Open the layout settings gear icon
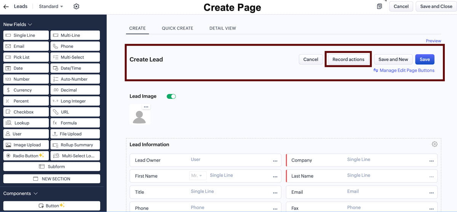The height and width of the screenshot is (212, 457). click(76, 6)
